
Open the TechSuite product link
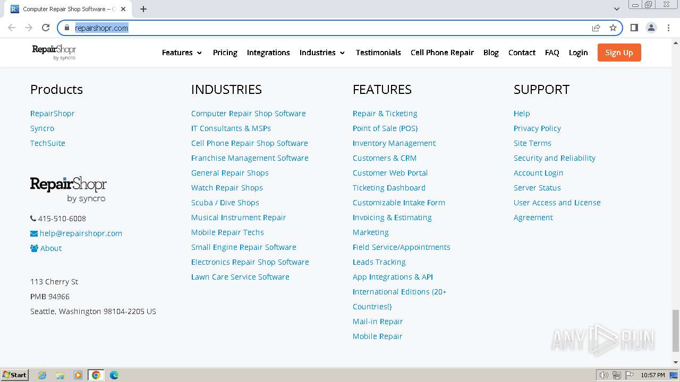[x=48, y=143]
